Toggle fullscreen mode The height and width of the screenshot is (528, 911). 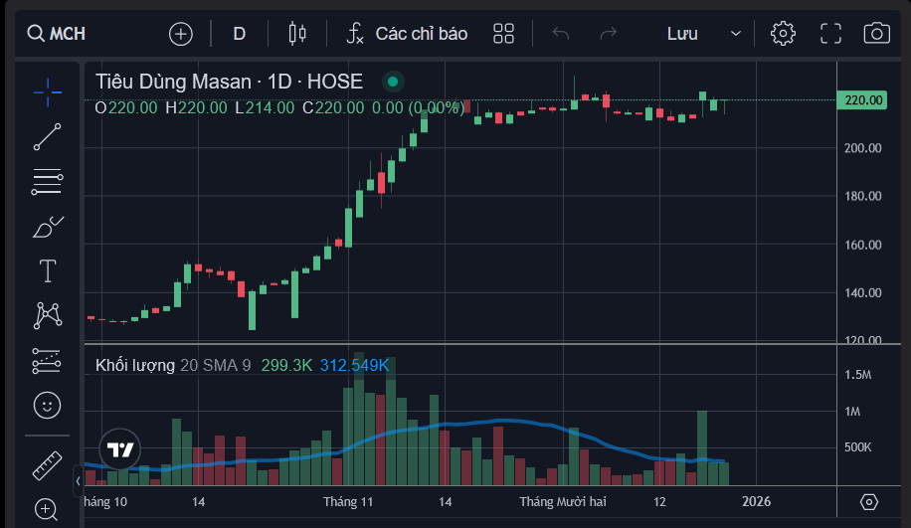(830, 34)
